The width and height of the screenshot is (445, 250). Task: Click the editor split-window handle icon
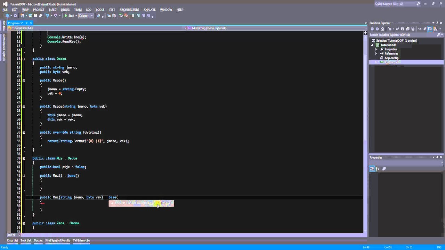(x=365, y=33)
